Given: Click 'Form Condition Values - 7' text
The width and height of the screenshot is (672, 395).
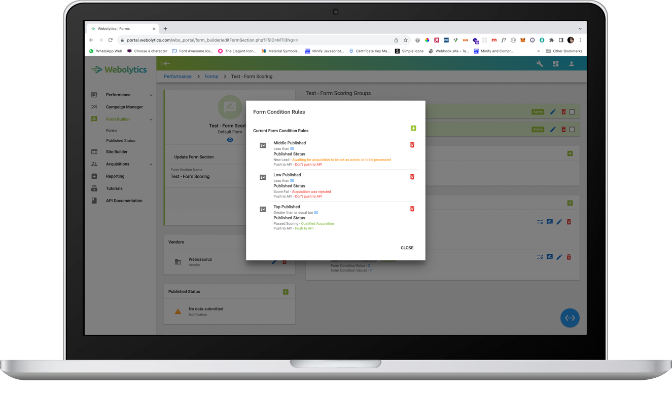Looking at the screenshot, I should pyautogui.click(x=351, y=270).
